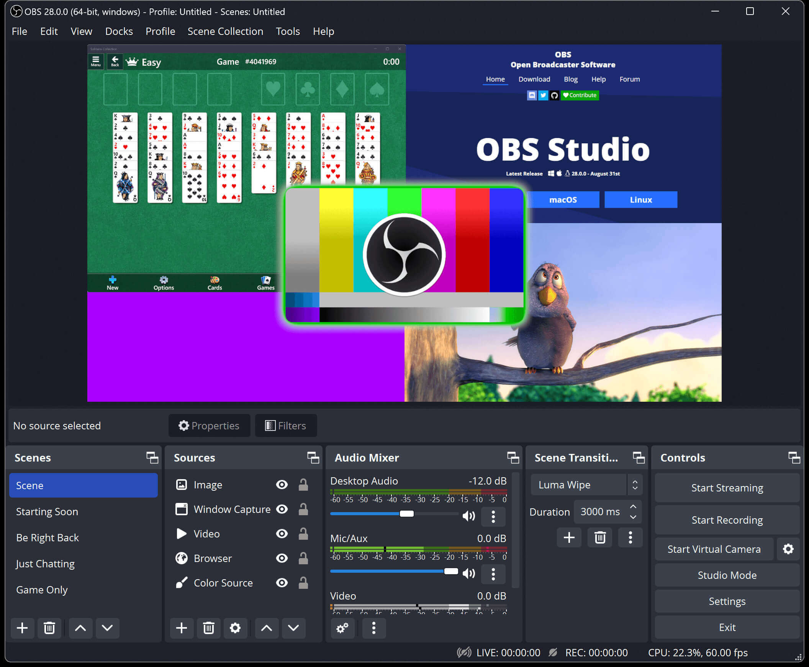Toggle visibility of Browser source
Image resolution: width=809 pixels, height=667 pixels.
click(x=282, y=558)
